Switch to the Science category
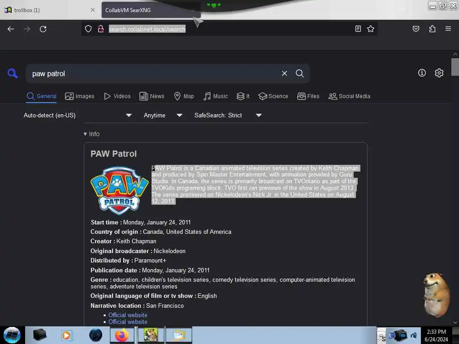Screen dimensions: 459x344 coord(273,96)
